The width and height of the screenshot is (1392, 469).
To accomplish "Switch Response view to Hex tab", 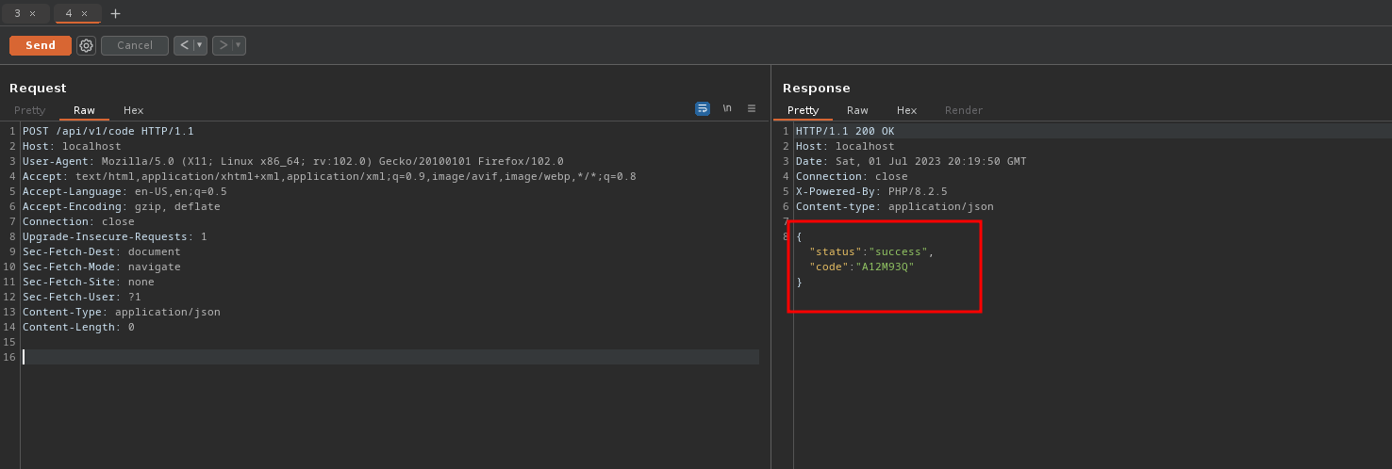I will coord(906,110).
